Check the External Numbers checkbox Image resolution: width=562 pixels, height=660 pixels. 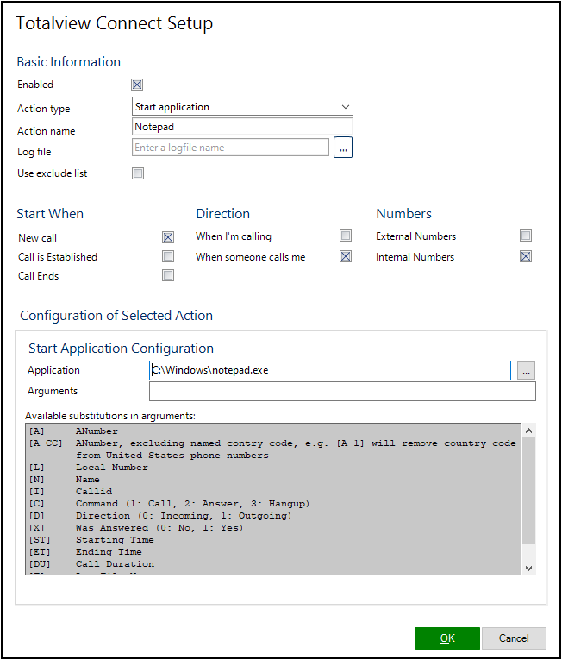526,236
